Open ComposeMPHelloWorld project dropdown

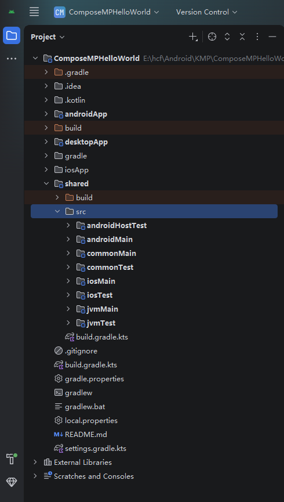(x=107, y=12)
